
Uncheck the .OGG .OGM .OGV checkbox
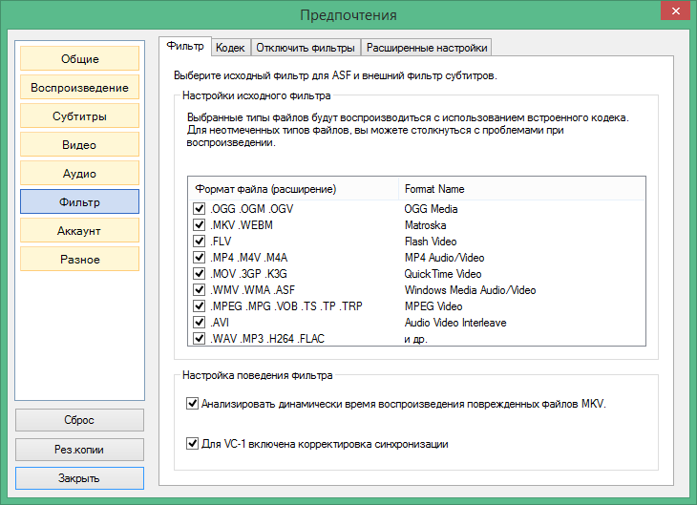(199, 208)
